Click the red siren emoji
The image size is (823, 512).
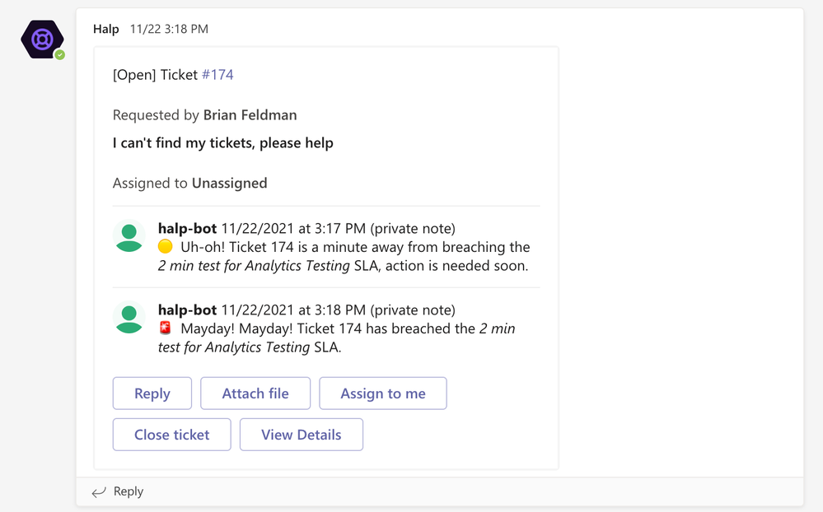(x=166, y=328)
